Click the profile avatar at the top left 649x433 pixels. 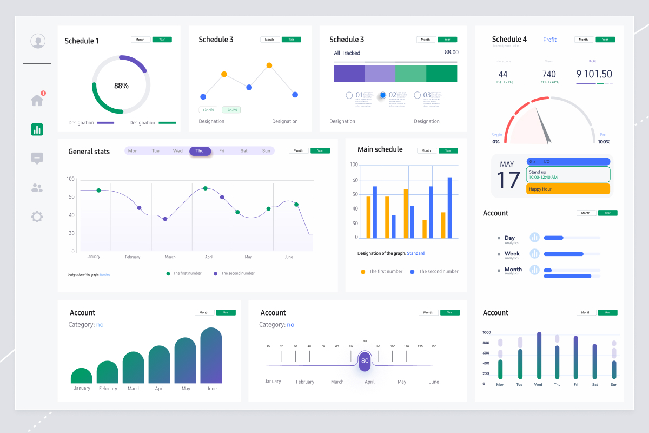37,41
